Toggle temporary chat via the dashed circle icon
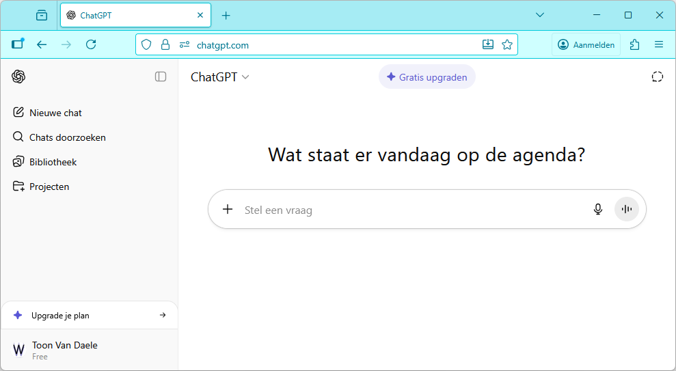676x371 pixels. click(657, 77)
